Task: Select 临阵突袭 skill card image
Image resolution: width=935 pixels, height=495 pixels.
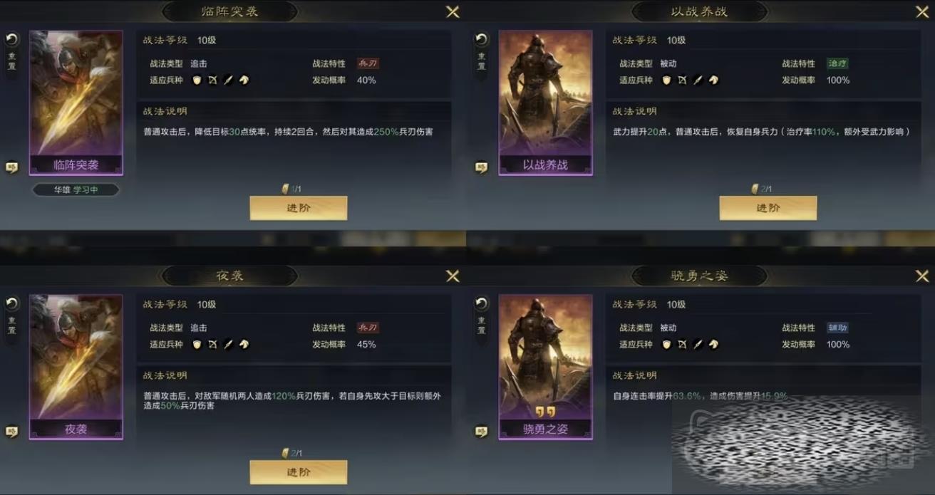Action: 76,103
